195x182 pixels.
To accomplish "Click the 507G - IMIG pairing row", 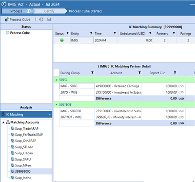I will coord(77,92).
